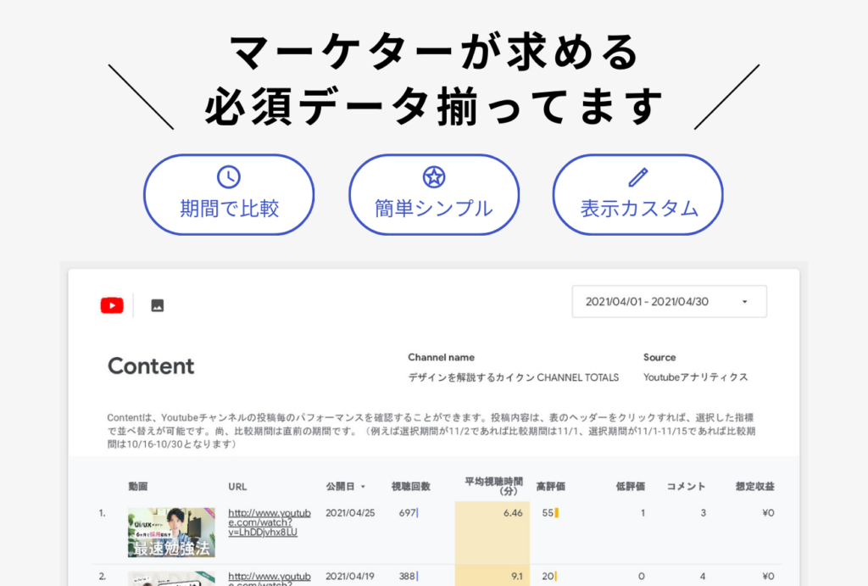Select the 期間で比較 pill button
This screenshot has height=586, width=868.
click(229, 194)
